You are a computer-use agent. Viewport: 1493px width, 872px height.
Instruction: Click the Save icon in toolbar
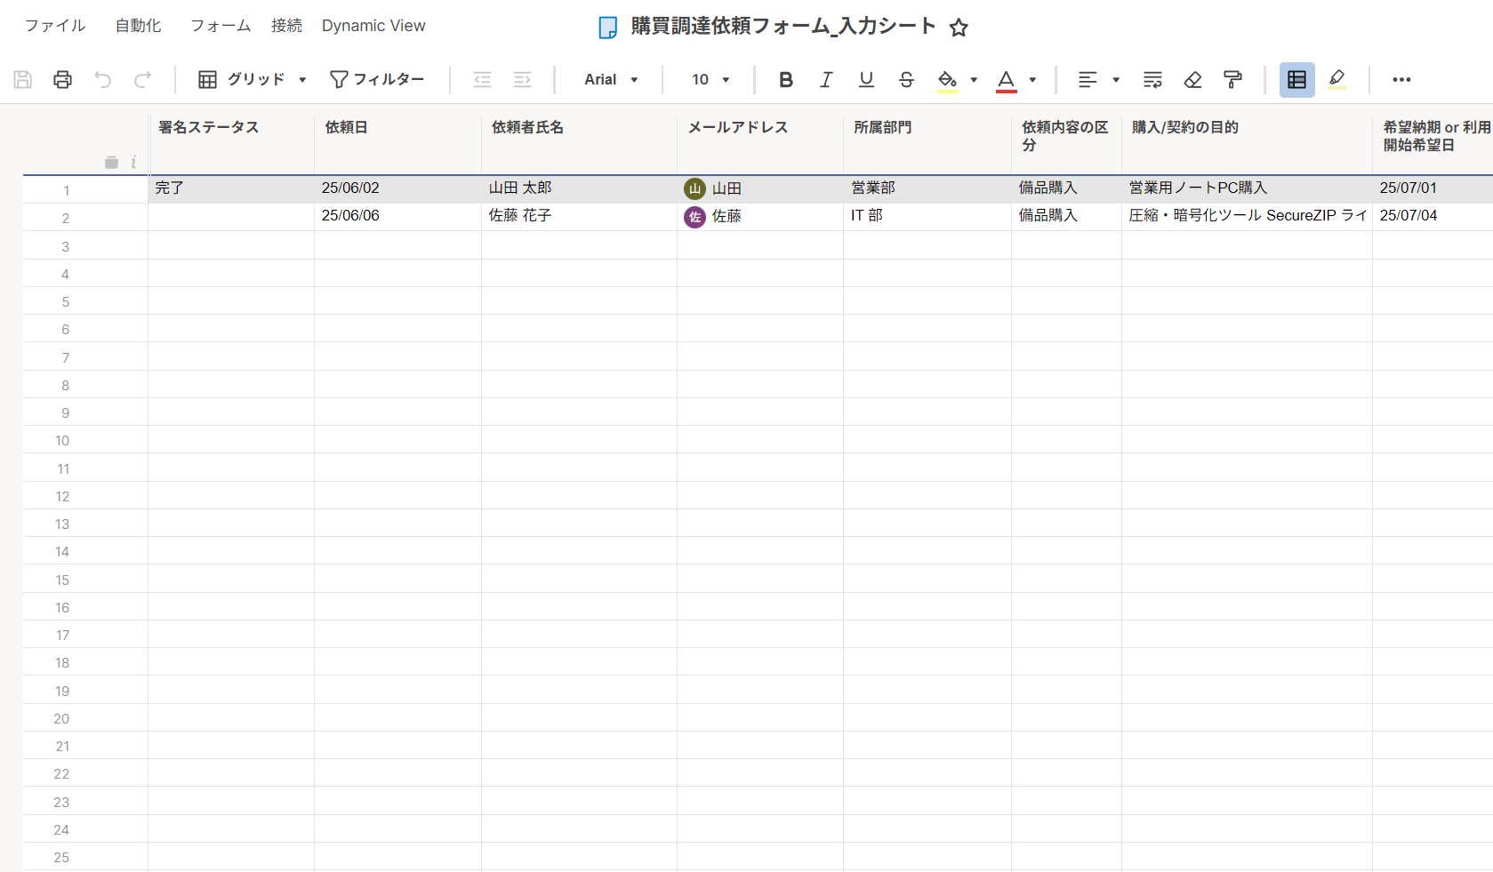pos(23,79)
